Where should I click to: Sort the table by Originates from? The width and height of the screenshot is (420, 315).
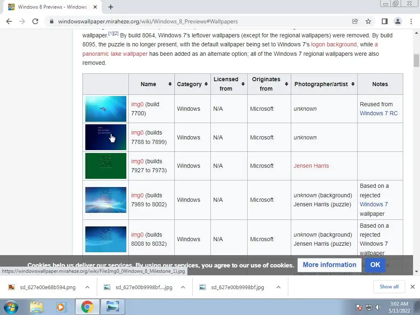286,84
